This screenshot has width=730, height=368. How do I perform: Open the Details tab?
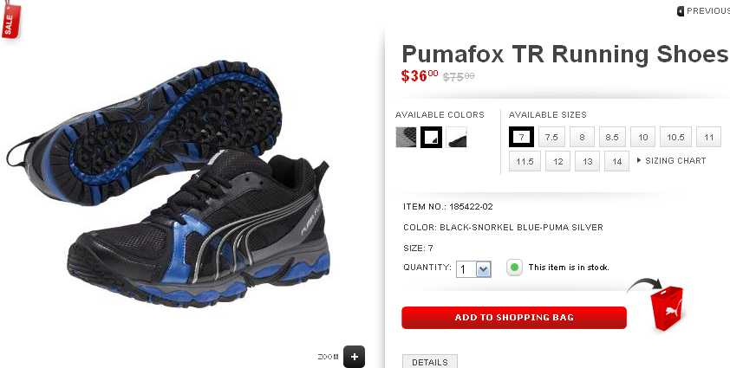(x=430, y=361)
